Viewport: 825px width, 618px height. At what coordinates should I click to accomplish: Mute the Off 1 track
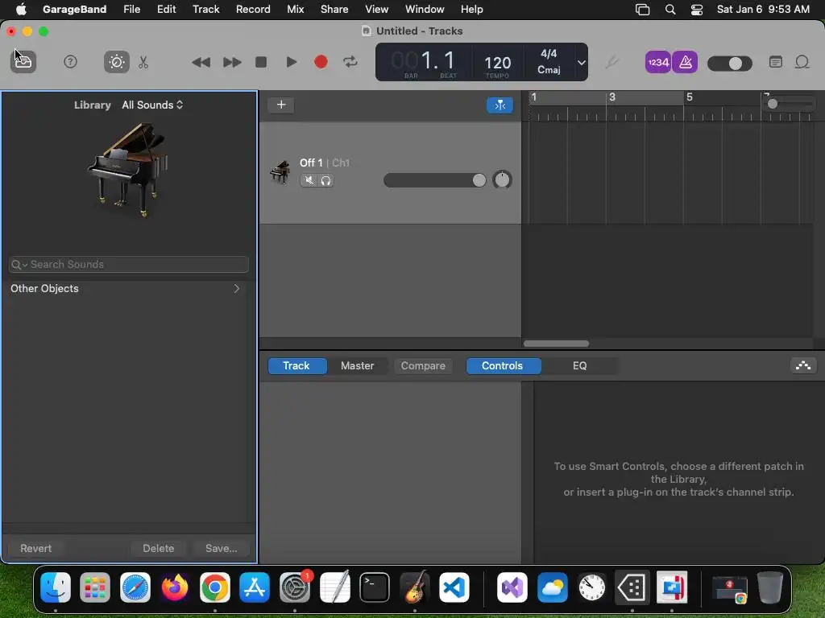[309, 181]
